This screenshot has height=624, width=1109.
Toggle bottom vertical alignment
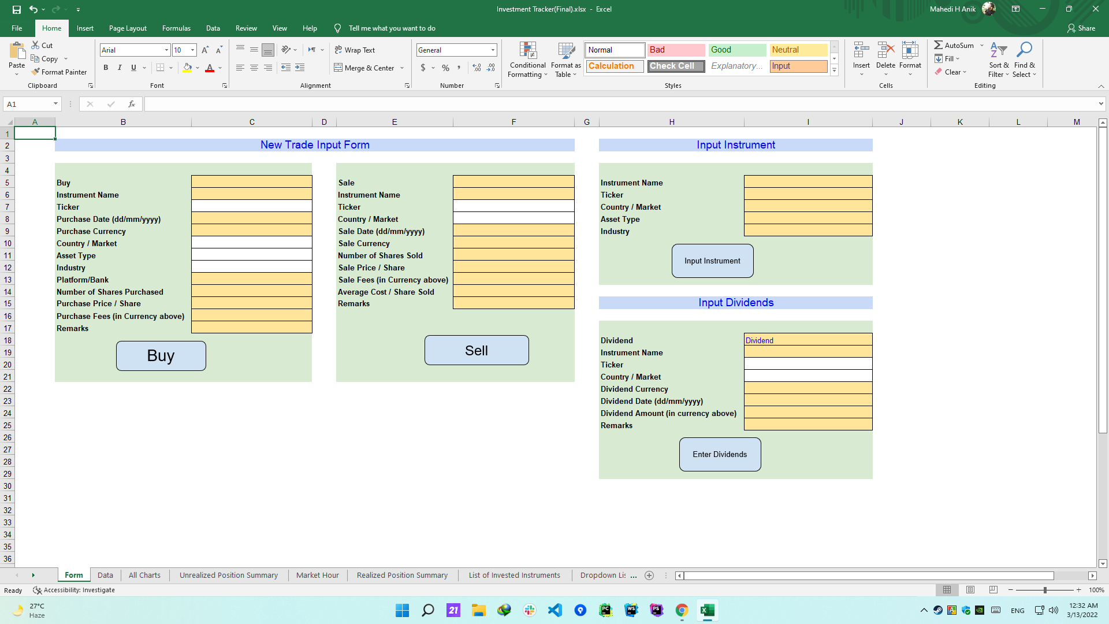click(268, 50)
